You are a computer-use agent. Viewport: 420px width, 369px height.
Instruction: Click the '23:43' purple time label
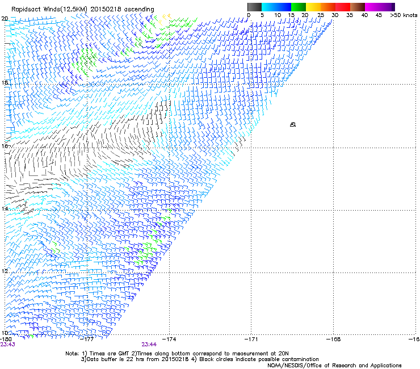[x=7, y=345]
